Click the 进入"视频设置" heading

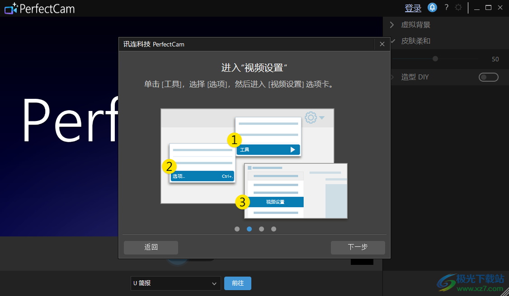click(254, 68)
